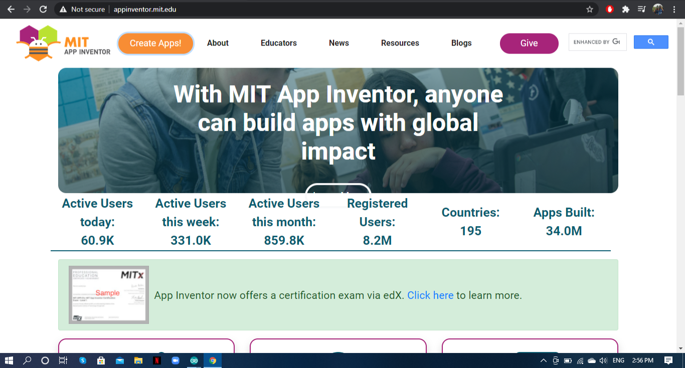Image resolution: width=685 pixels, height=368 pixels.
Task: Click the 'Active Users this week:' statistic
Action: point(191,222)
